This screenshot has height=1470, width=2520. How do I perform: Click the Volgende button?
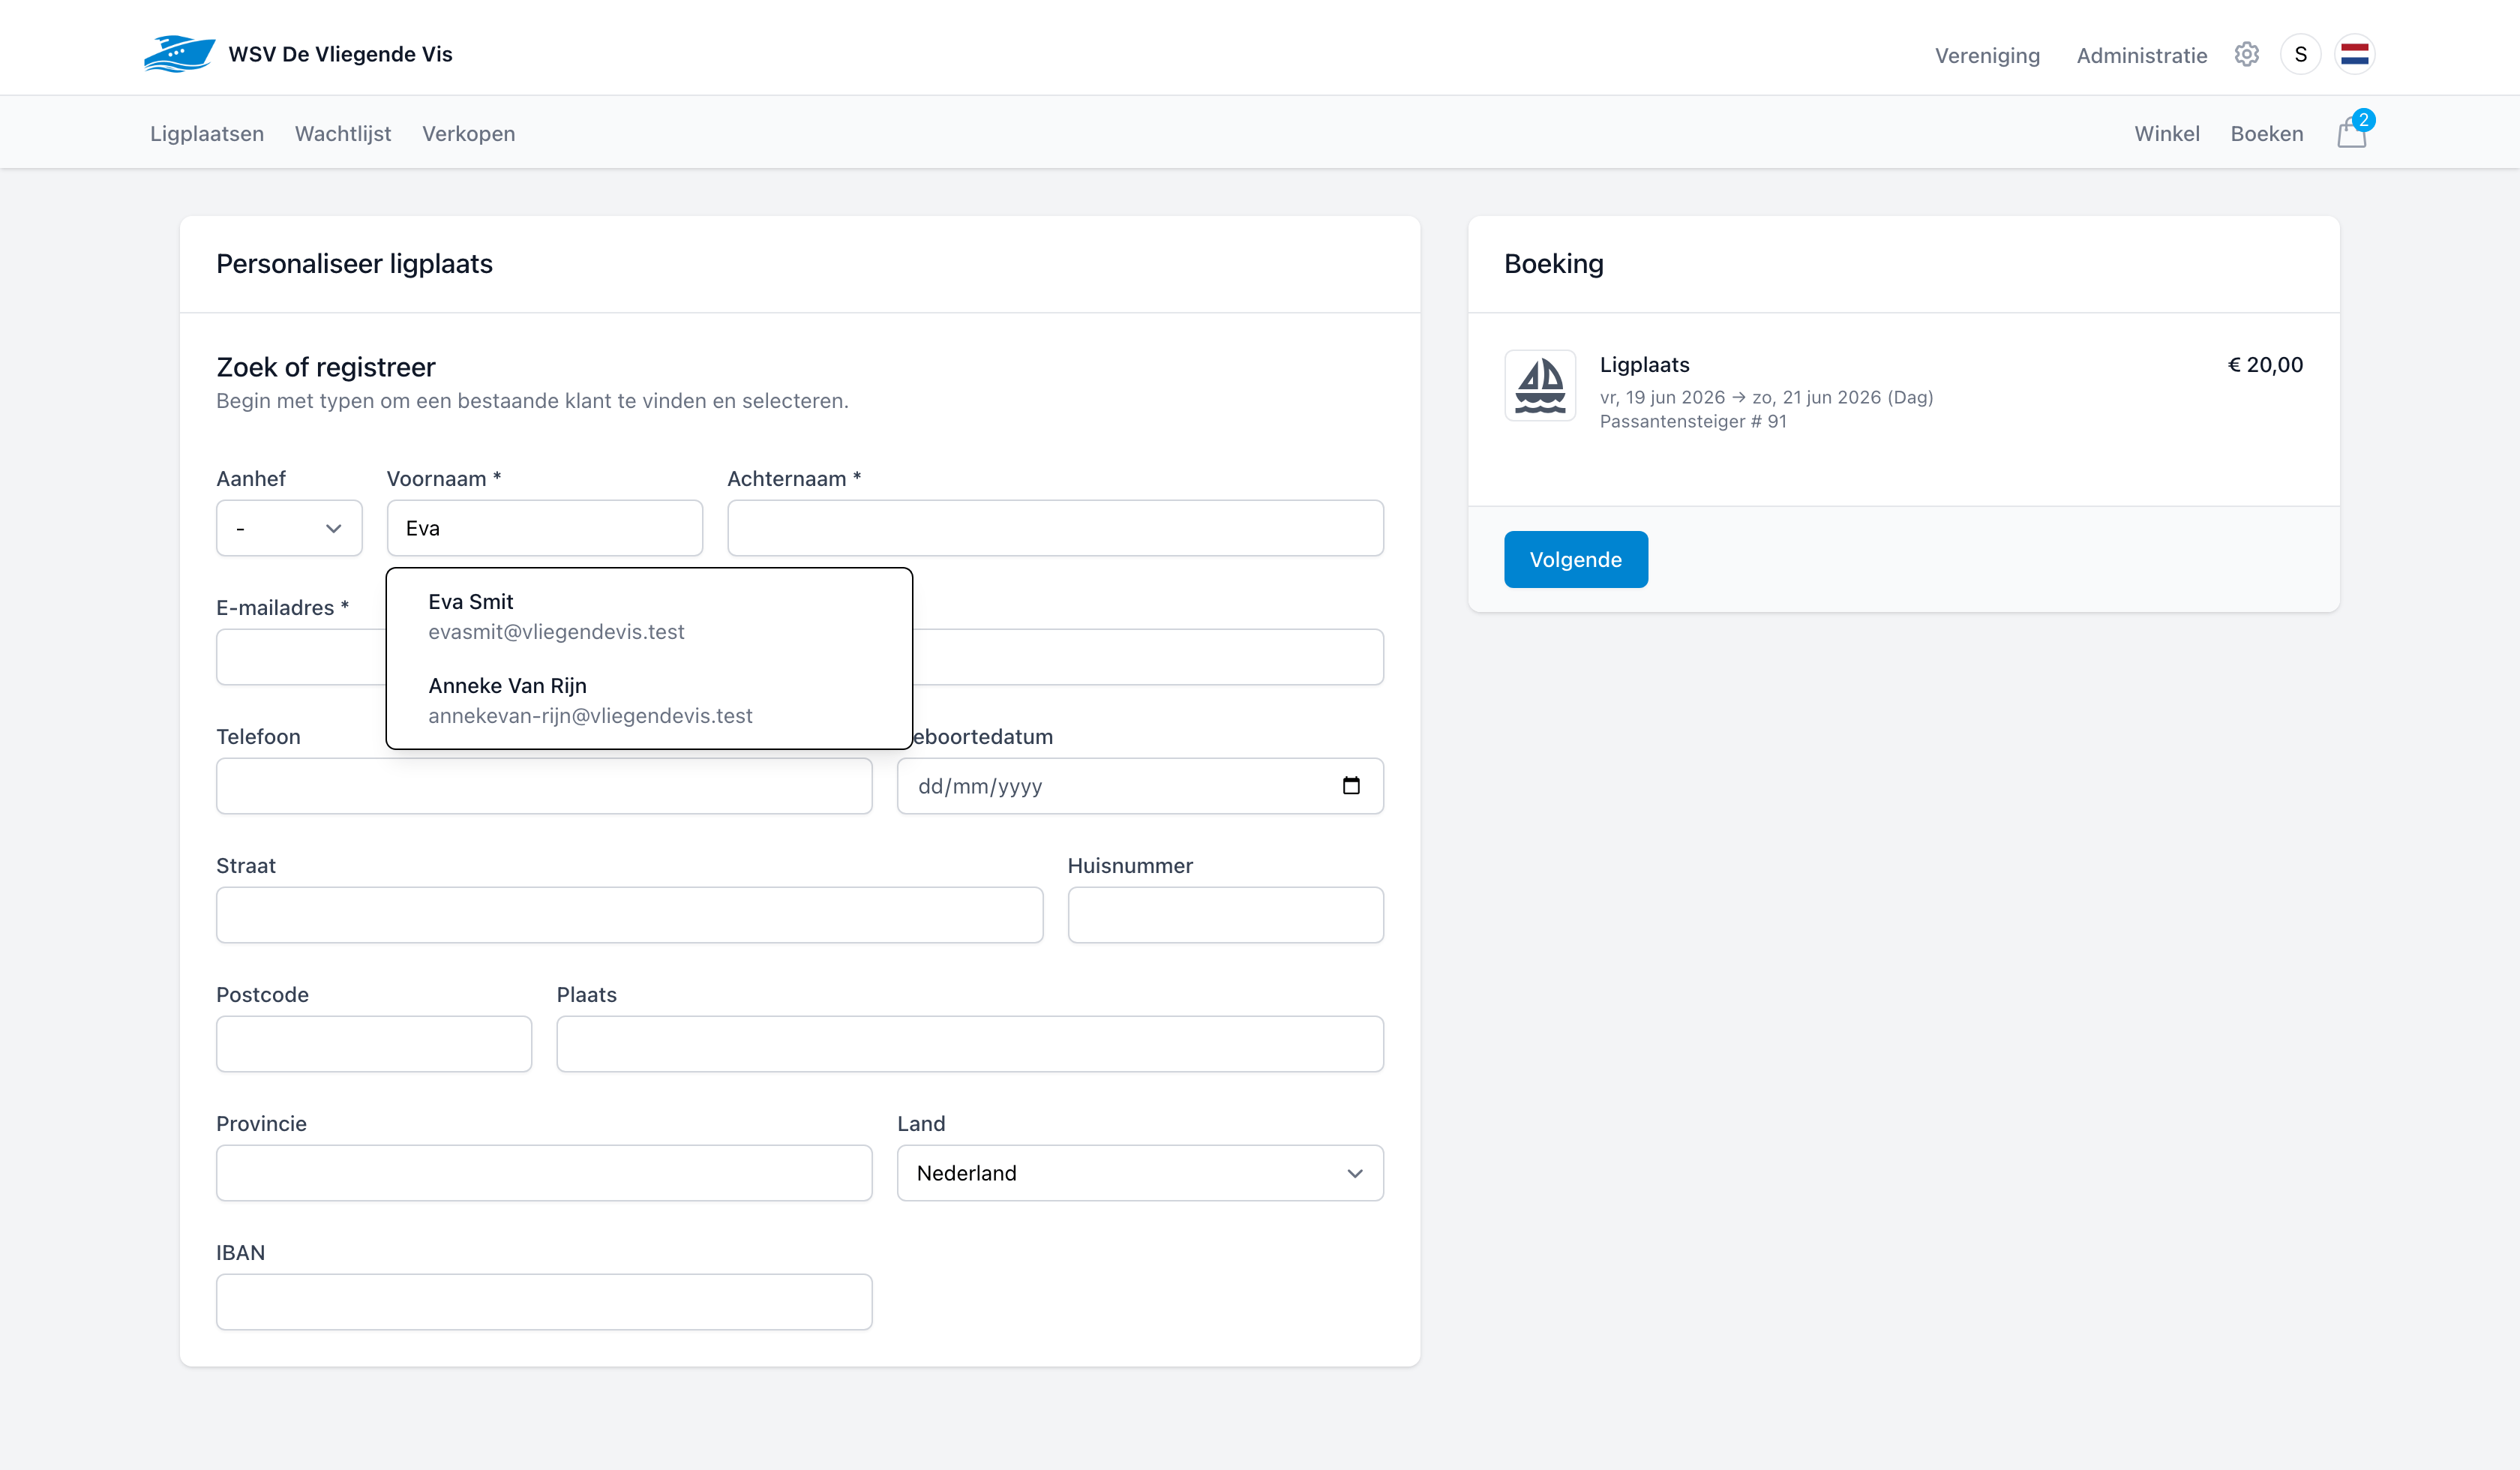[1575, 559]
